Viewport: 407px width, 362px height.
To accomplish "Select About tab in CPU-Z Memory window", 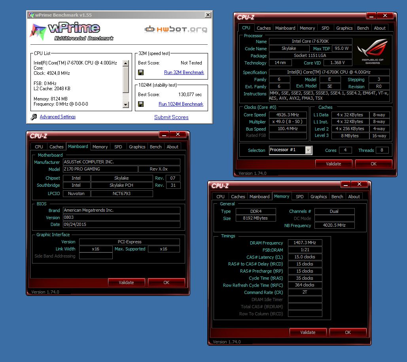I will pyautogui.click(x=354, y=197).
